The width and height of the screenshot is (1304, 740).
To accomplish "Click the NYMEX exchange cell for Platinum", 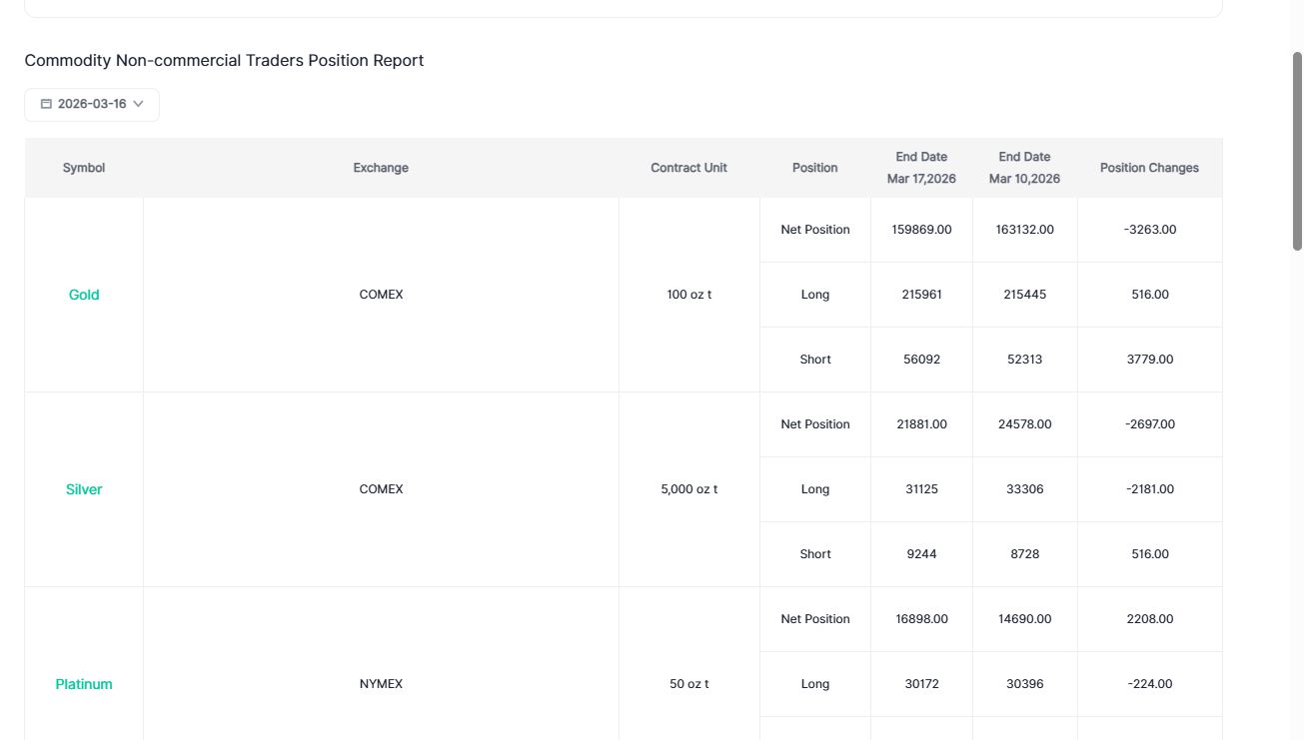I will [x=381, y=684].
